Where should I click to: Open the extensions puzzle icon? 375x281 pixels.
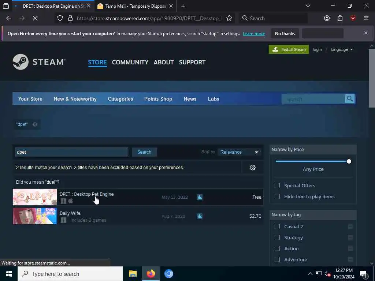(340, 18)
